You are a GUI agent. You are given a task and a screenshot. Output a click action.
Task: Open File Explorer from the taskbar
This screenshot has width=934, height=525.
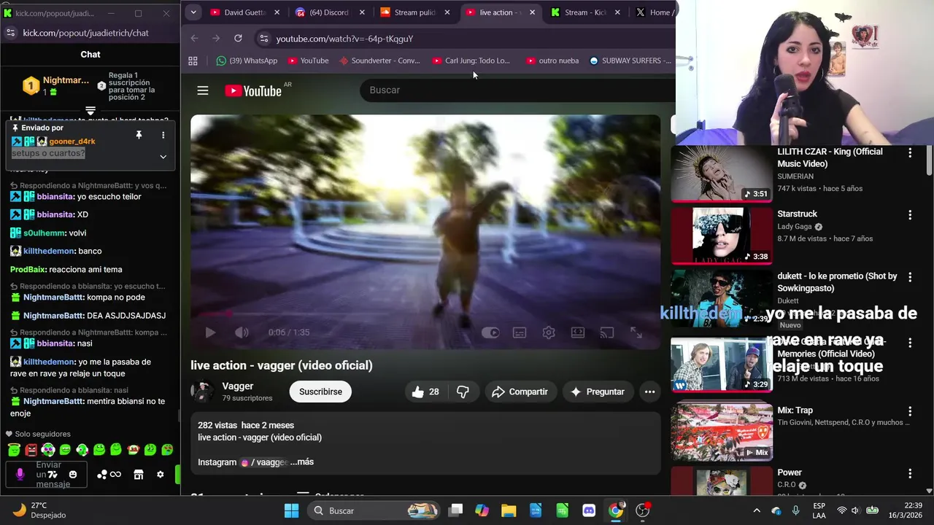click(509, 510)
